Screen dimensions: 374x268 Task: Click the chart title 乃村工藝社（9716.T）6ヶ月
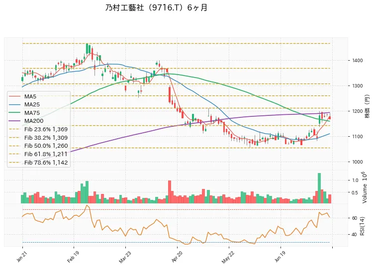[156, 7]
